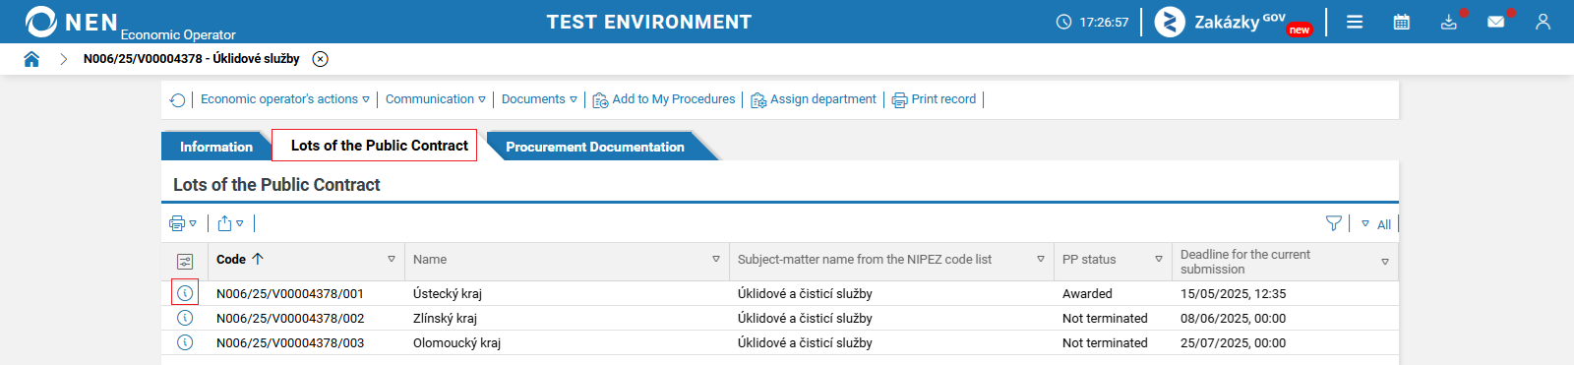The image size is (1574, 365).
Task: Expand Documents menu
Action: [x=539, y=99]
